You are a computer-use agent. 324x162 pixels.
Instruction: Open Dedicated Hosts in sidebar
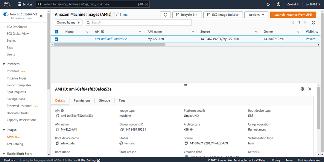(x=18, y=113)
